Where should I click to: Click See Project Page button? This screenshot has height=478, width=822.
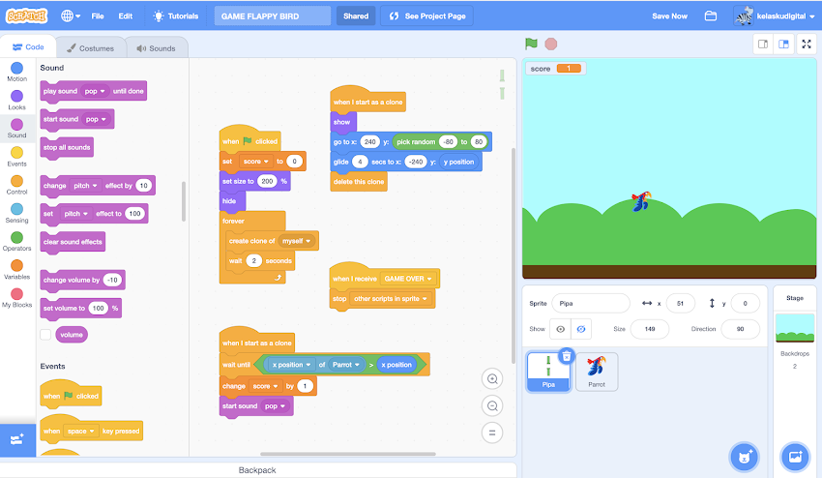[x=427, y=15]
